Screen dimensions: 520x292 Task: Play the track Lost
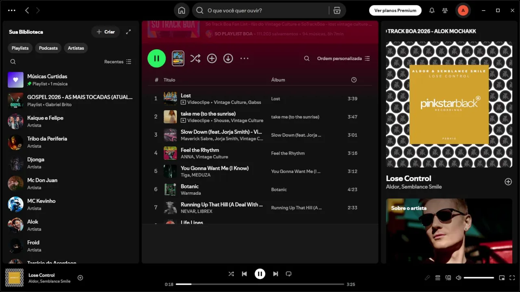[260, 99]
